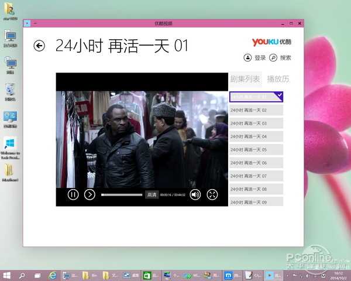Play episode 24小时 再活一天 07
Image resolution: width=351 pixels, height=281 pixels.
(x=256, y=176)
